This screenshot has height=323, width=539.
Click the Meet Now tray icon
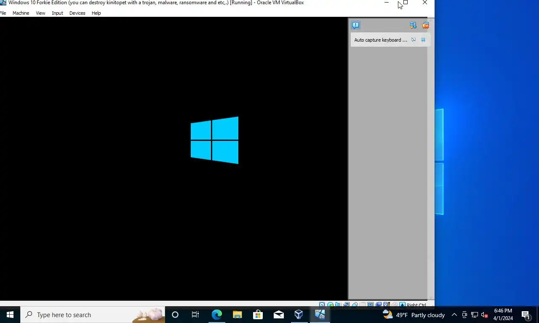pyautogui.click(x=464, y=315)
